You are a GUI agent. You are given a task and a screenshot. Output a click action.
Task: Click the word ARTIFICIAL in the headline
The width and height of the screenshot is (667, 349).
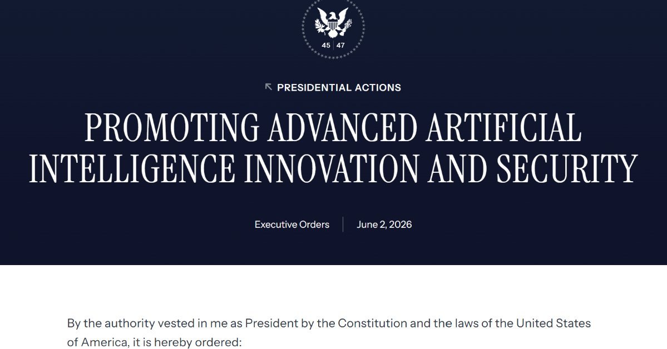503,128
